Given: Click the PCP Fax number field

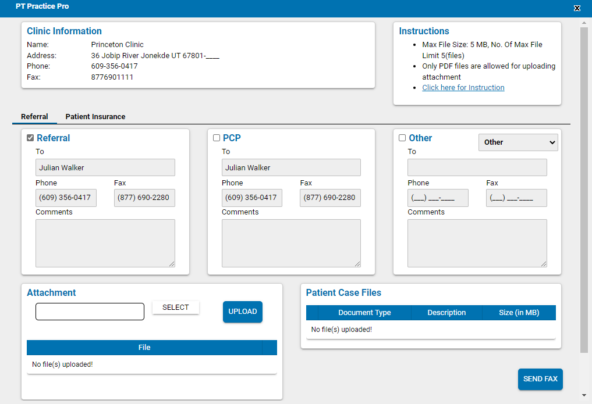Looking at the screenshot, I should click(330, 198).
